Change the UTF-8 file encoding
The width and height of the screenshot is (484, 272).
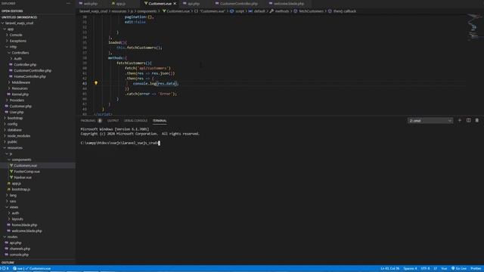pos(425,268)
